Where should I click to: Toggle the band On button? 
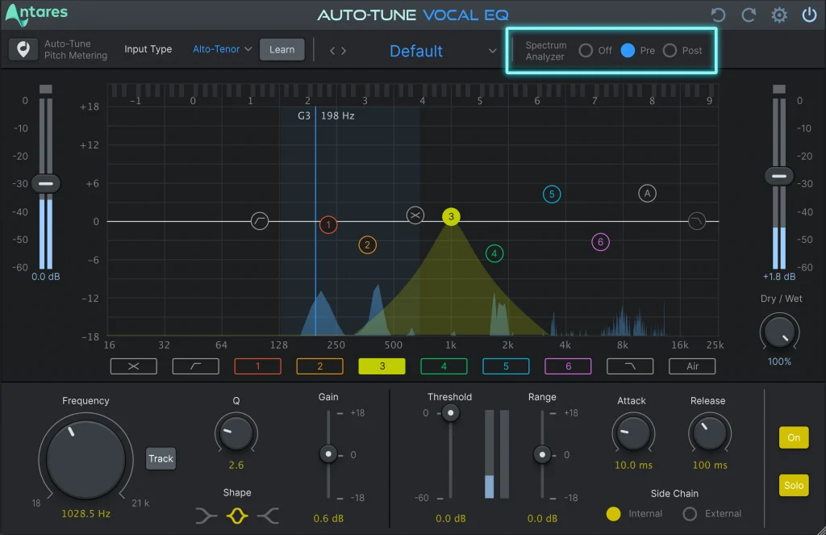[794, 437]
